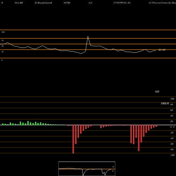Screen dimensions: 176x176
Task: Click the MR axis label -20
Action: click(172, 133)
